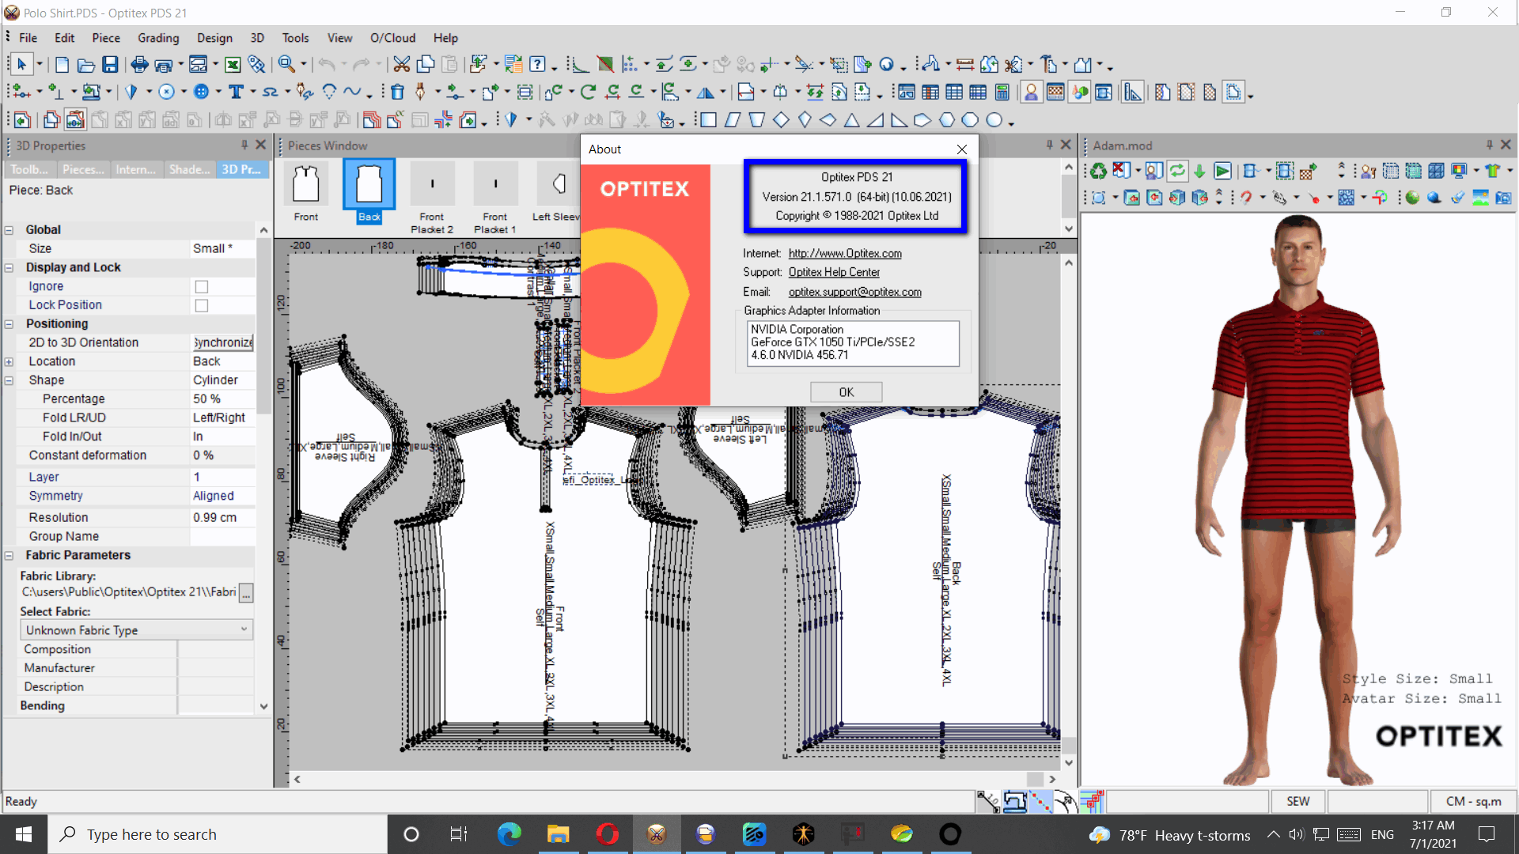Click the green synchronize arrows in 3D toolbar
Screen dimensions: 1519x854
point(1177,171)
